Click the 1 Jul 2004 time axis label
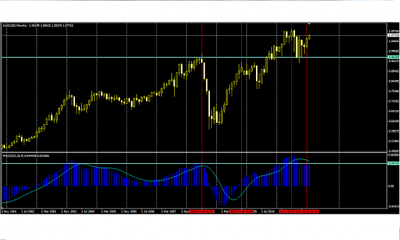Screen dimensions: 400x240 [88, 211]
